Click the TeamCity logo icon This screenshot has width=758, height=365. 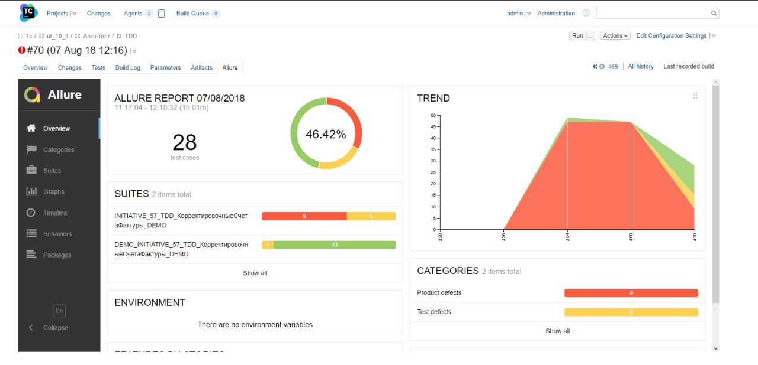click(x=29, y=12)
